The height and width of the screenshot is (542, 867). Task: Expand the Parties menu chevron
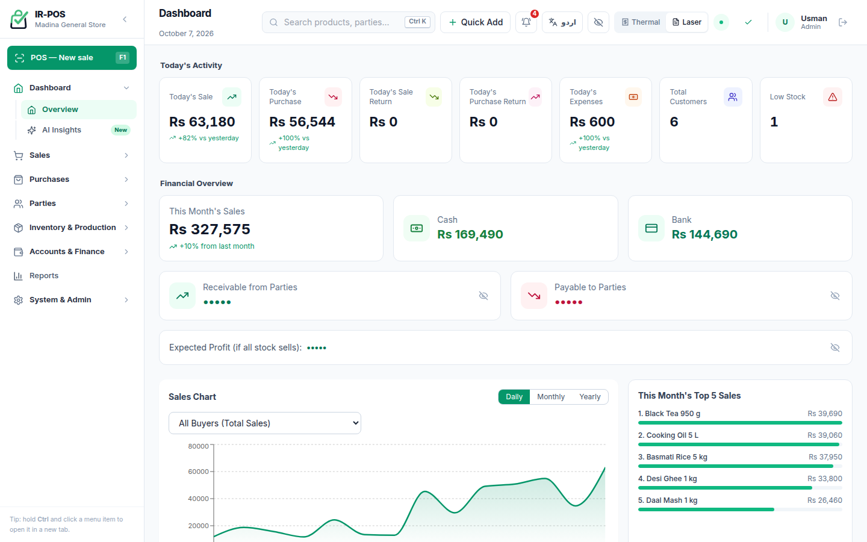pos(126,204)
